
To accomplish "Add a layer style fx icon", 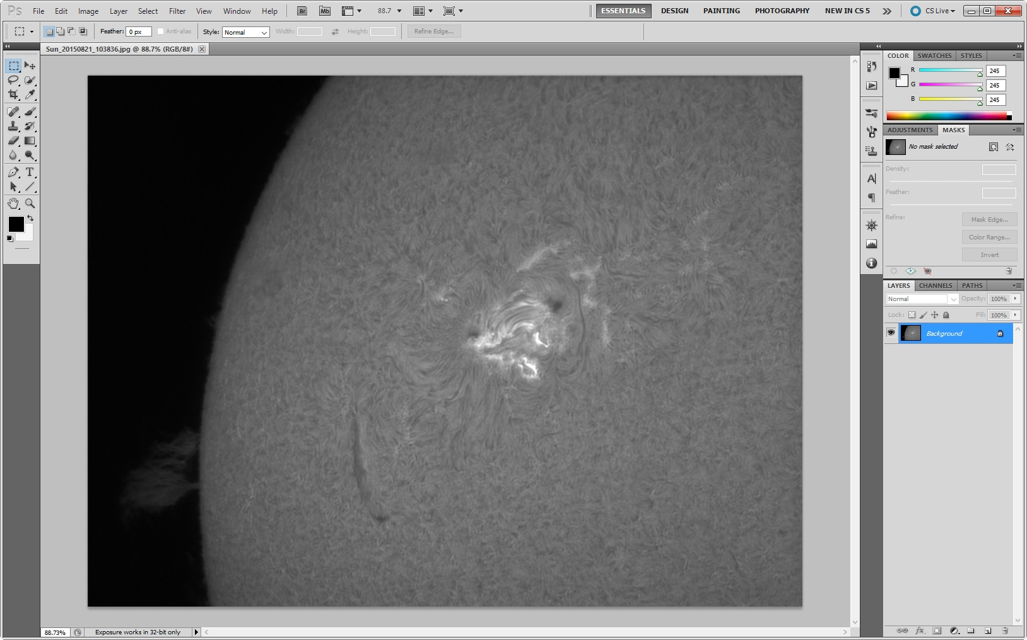I will tap(920, 630).
